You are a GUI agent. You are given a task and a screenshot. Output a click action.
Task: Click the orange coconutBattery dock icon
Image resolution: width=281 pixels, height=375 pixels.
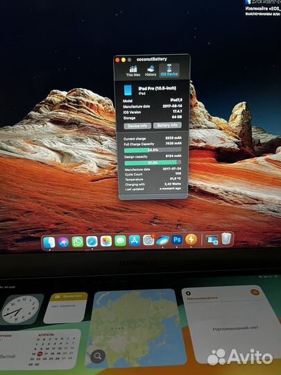(x=191, y=239)
